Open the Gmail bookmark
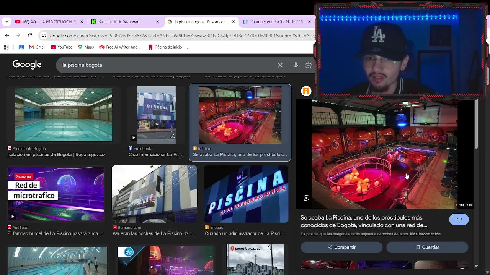The width and height of the screenshot is (490, 275). click(37, 47)
